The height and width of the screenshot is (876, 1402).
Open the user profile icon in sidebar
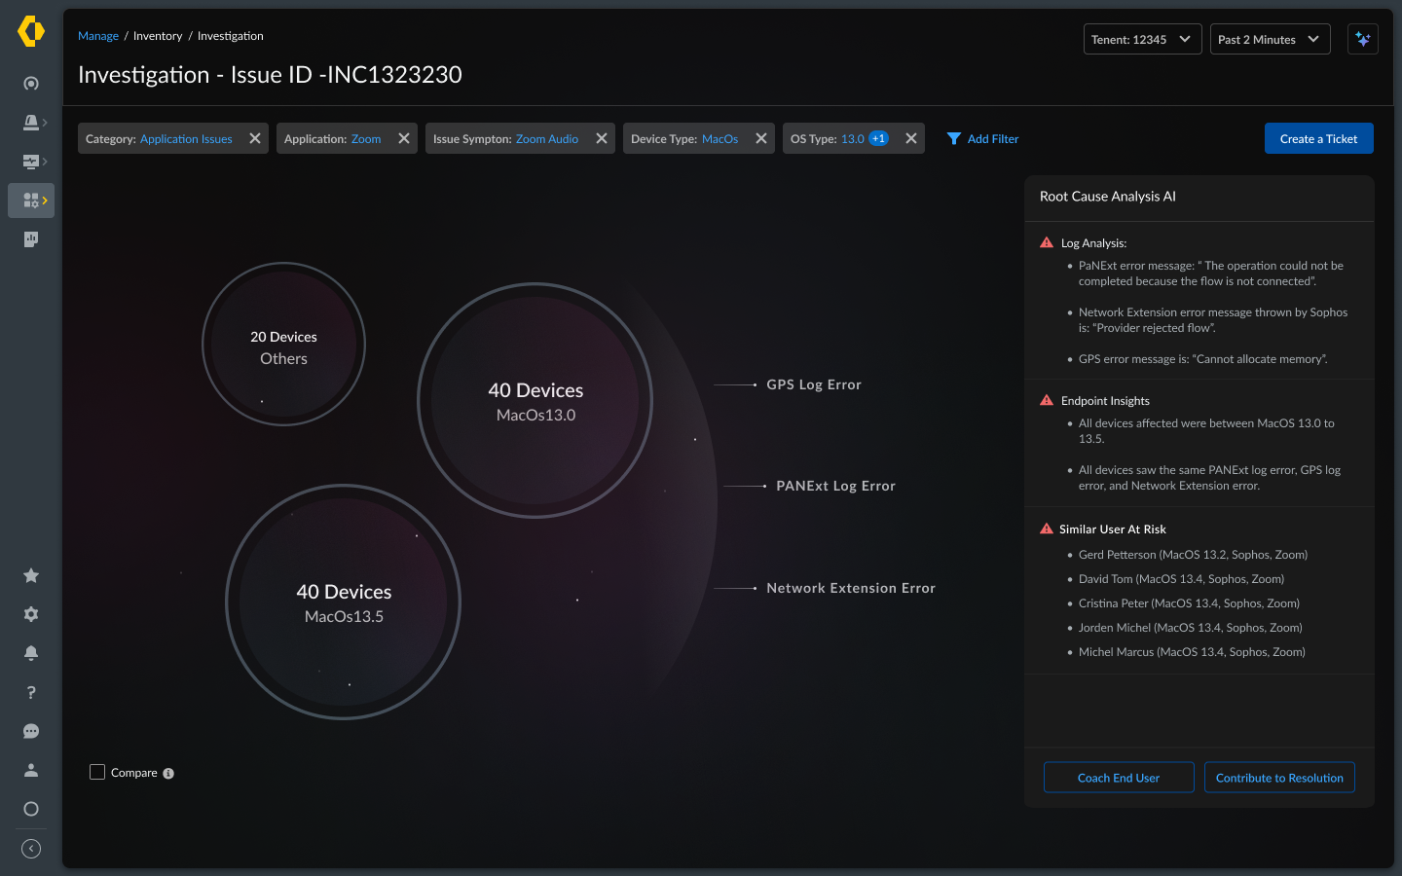tap(31, 770)
